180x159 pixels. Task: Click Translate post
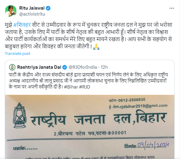(18, 54)
